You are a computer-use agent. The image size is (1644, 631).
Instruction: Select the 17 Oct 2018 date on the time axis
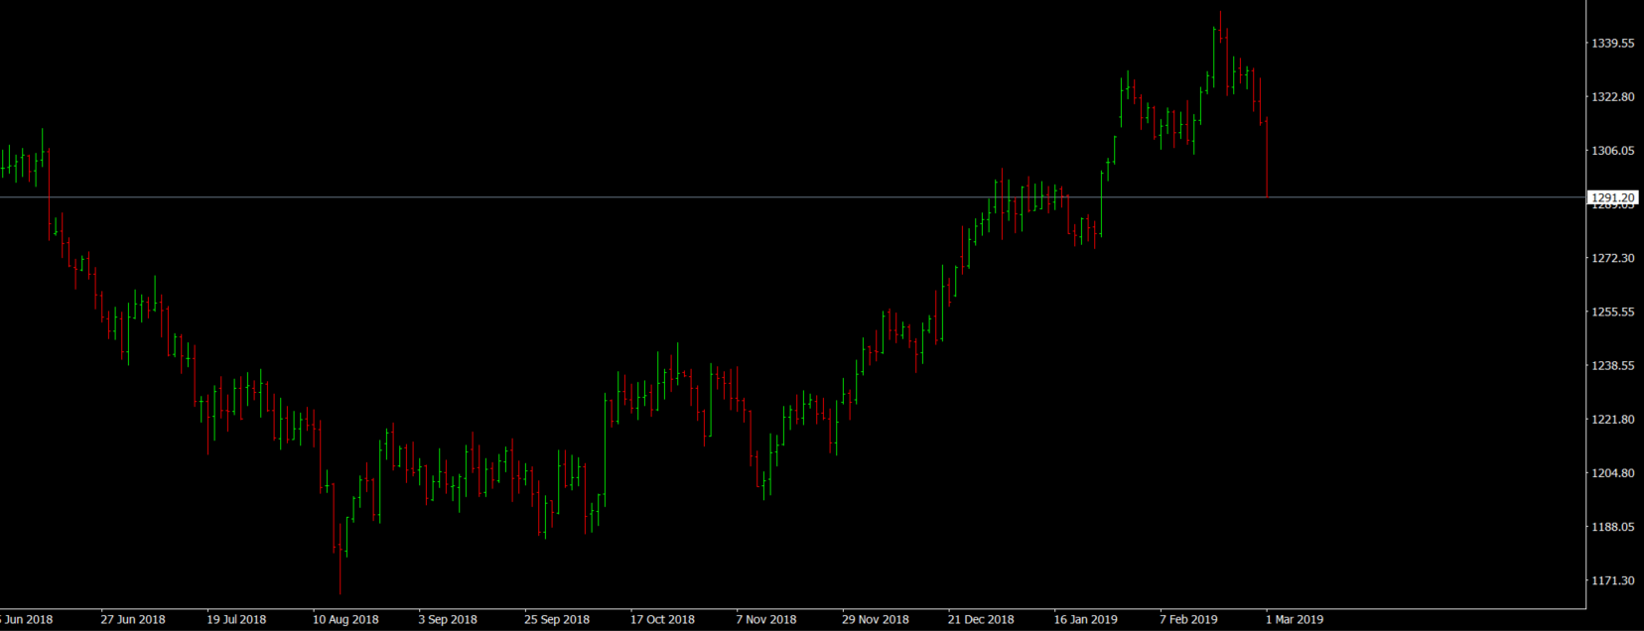[662, 619]
